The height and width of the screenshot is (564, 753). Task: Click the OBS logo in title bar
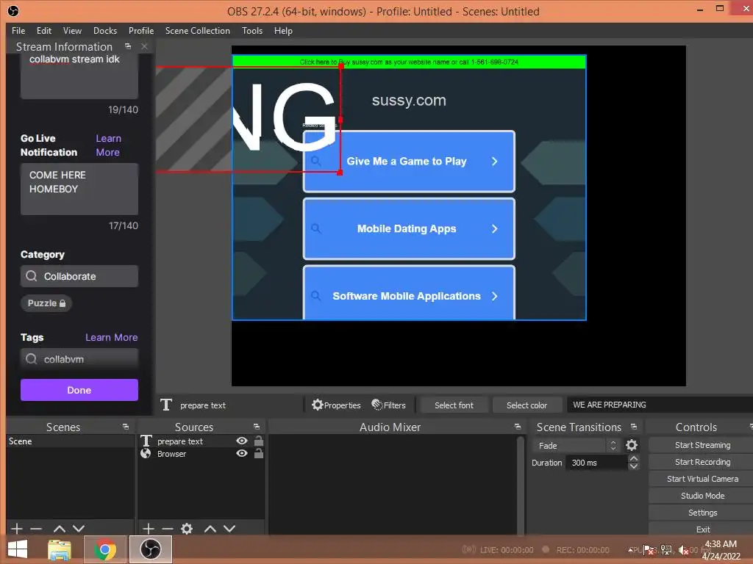click(x=13, y=10)
